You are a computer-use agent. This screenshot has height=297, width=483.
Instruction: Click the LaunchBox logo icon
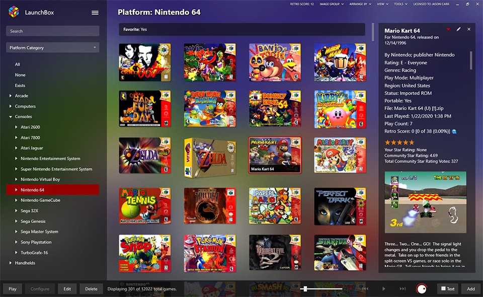coord(14,12)
